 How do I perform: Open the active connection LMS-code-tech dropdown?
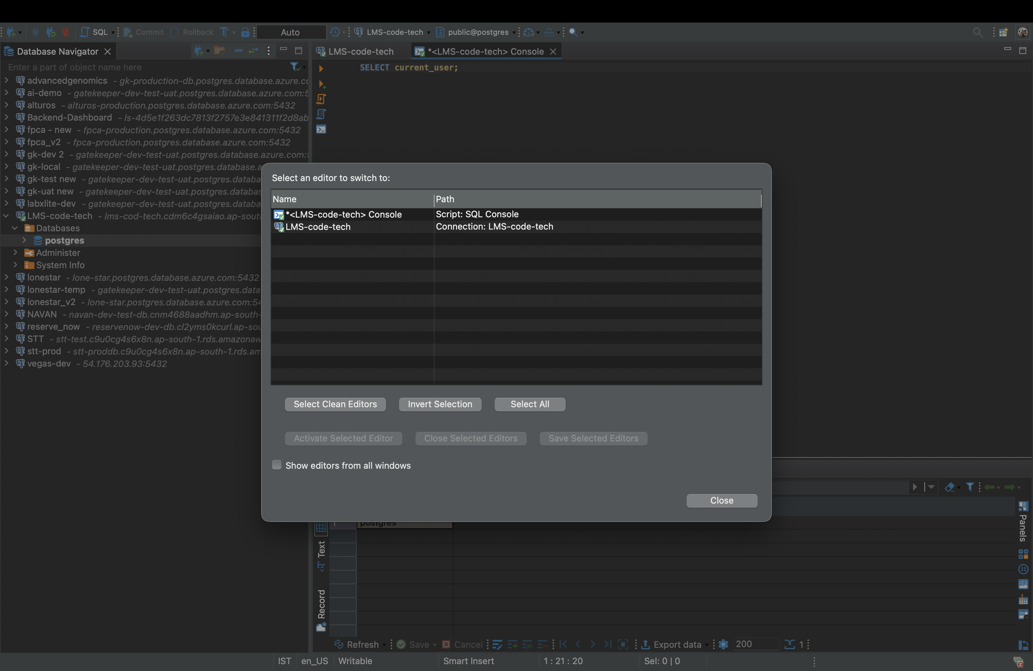pyautogui.click(x=394, y=32)
